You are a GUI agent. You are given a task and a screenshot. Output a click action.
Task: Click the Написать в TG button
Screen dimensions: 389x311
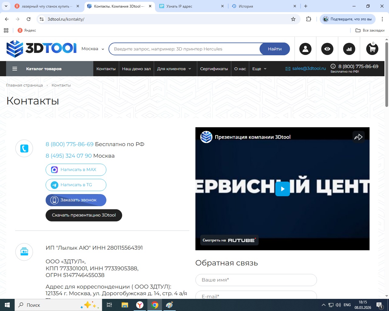pyautogui.click(x=76, y=185)
